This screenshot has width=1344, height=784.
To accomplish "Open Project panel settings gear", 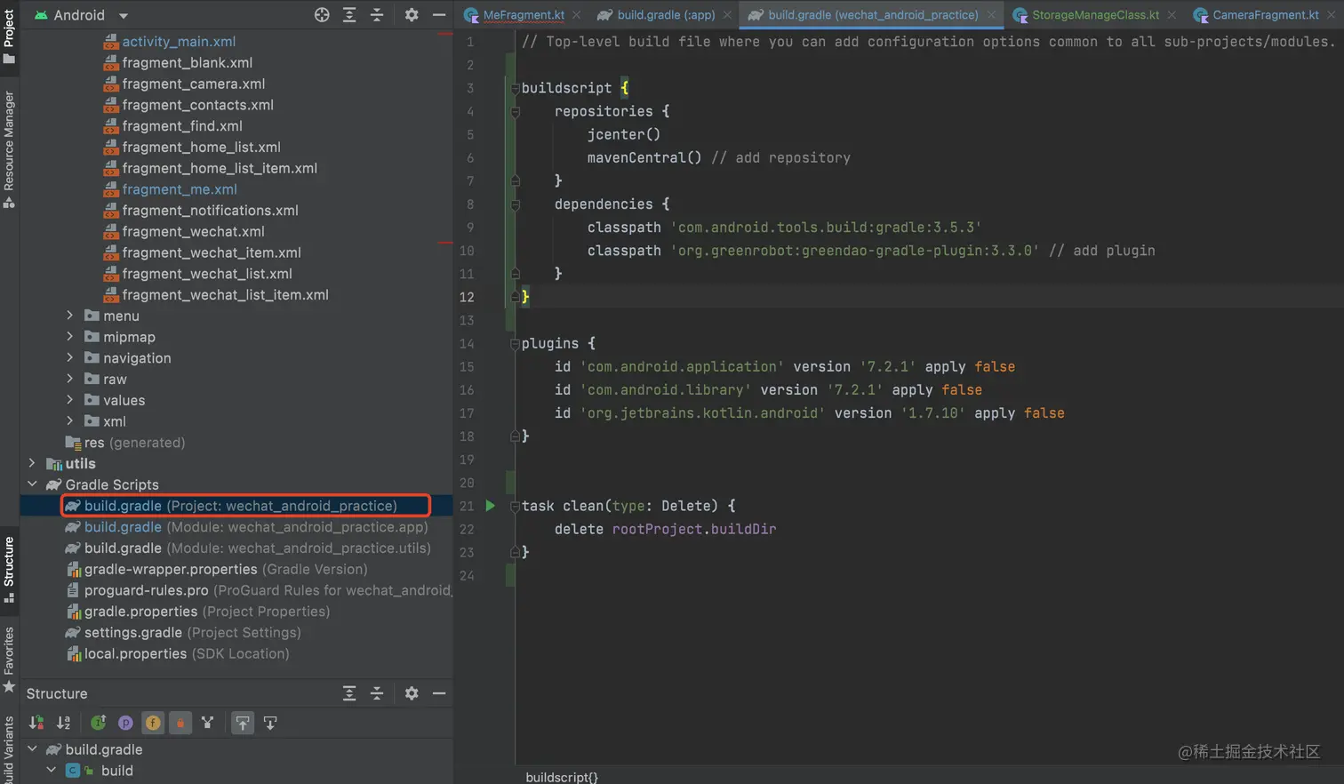I will click(x=412, y=15).
